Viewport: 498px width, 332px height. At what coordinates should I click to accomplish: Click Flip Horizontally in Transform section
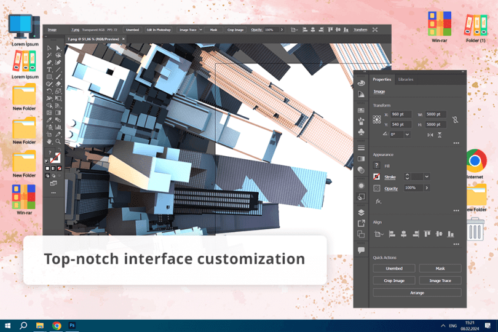pyautogui.click(x=430, y=135)
